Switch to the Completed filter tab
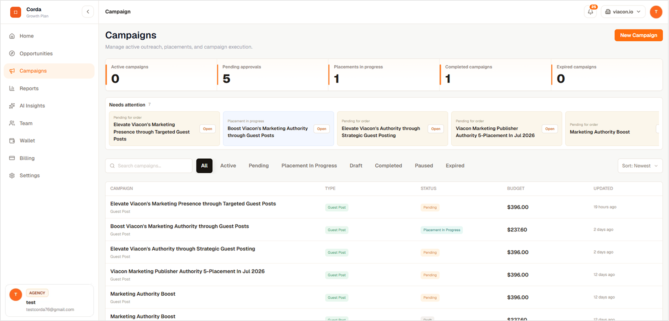Viewport: 669px width, 321px height. coord(388,166)
